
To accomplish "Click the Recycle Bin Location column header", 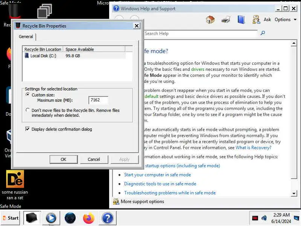I will coord(43,49).
